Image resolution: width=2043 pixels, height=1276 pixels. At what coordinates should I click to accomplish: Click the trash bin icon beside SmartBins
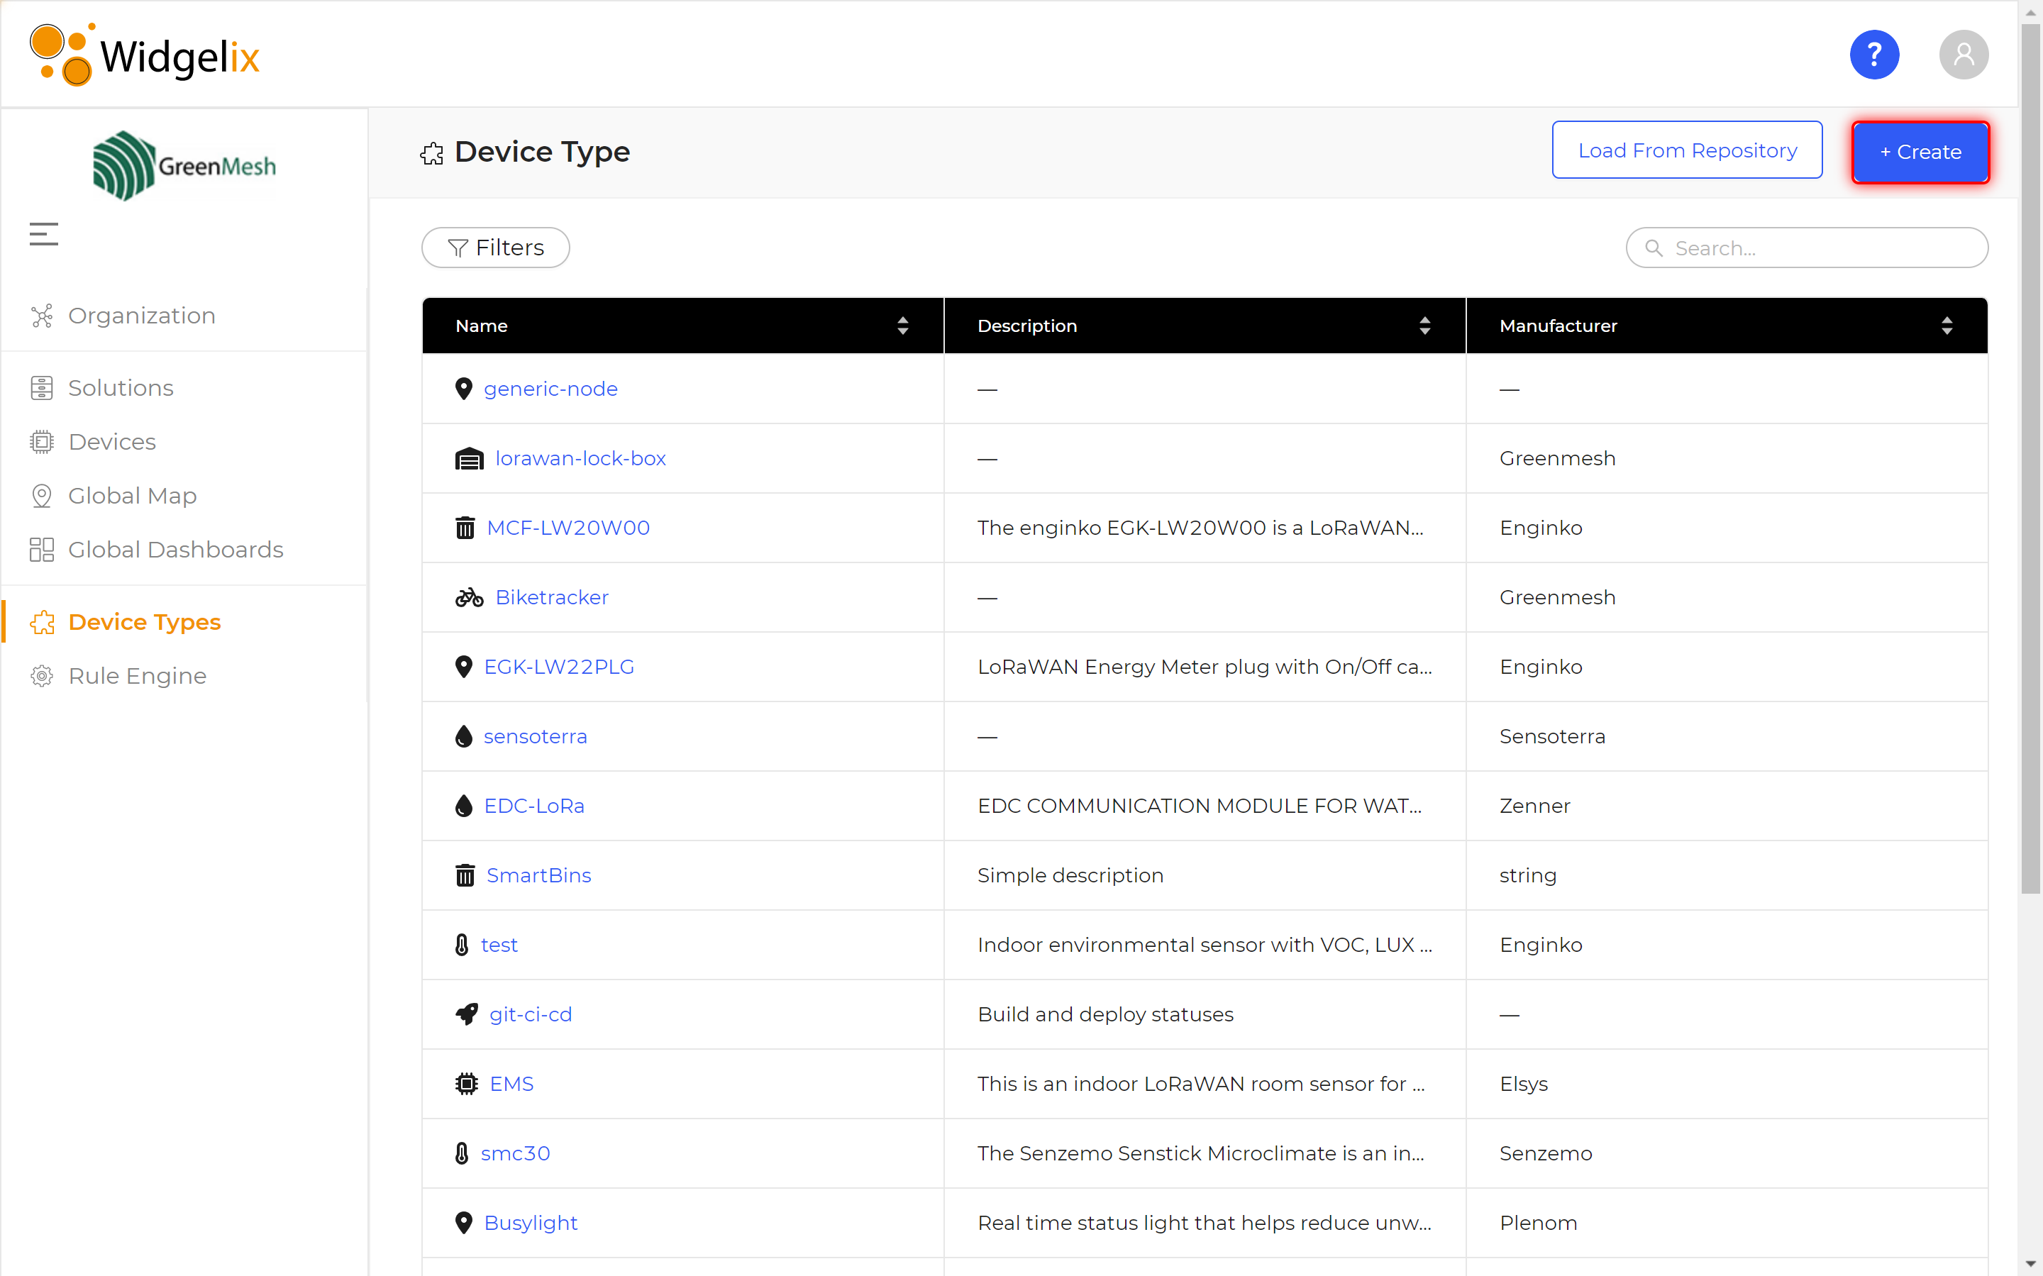[x=465, y=875]
